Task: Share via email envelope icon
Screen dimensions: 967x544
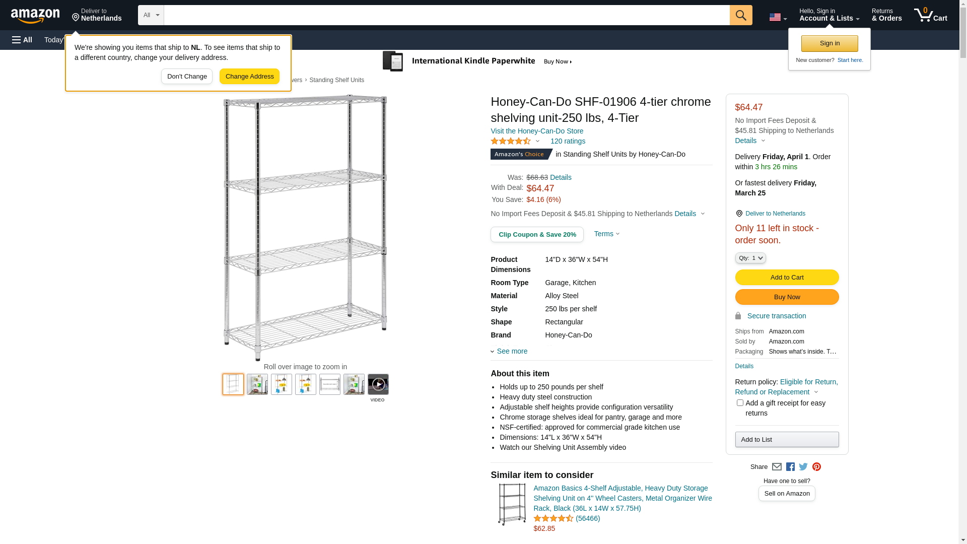Action: (x=777, y=467)
